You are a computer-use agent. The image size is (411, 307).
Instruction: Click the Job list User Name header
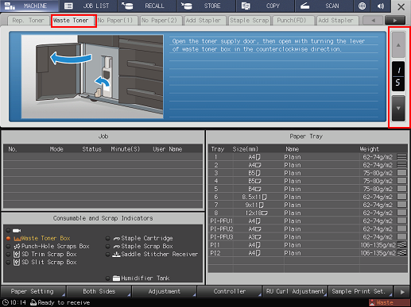167,149
